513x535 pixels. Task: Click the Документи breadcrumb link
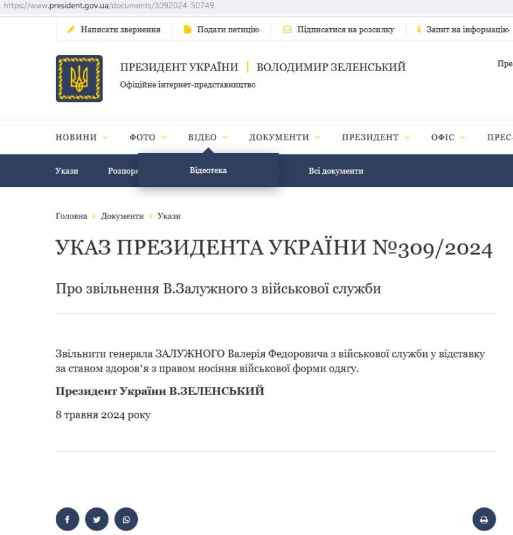(x=122, y=216)
